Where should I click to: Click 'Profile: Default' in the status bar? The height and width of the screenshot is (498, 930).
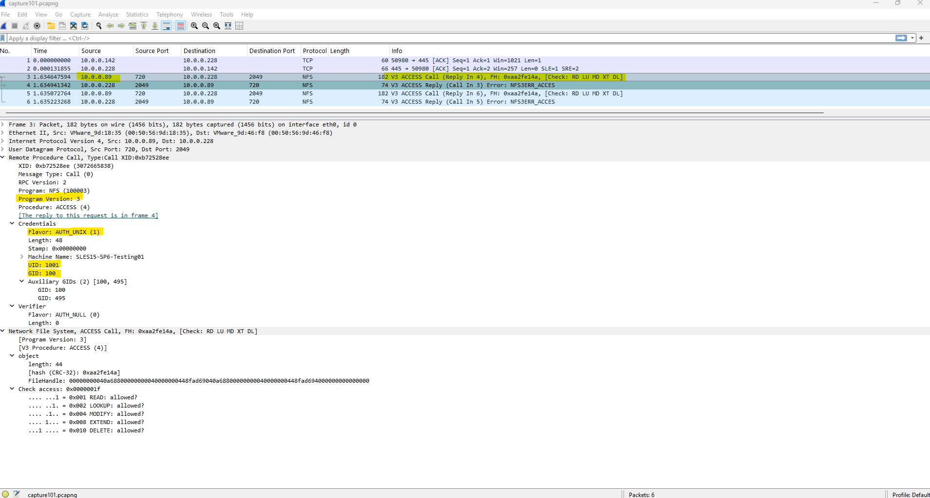click(x=911, y=495)
